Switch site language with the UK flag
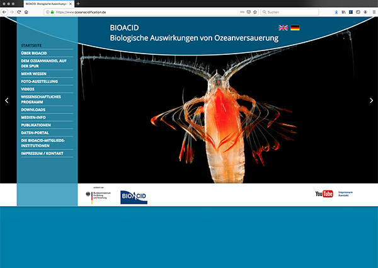Image resolution: width=378 pixels, height=268 pixels. click(x=283, y=28)
